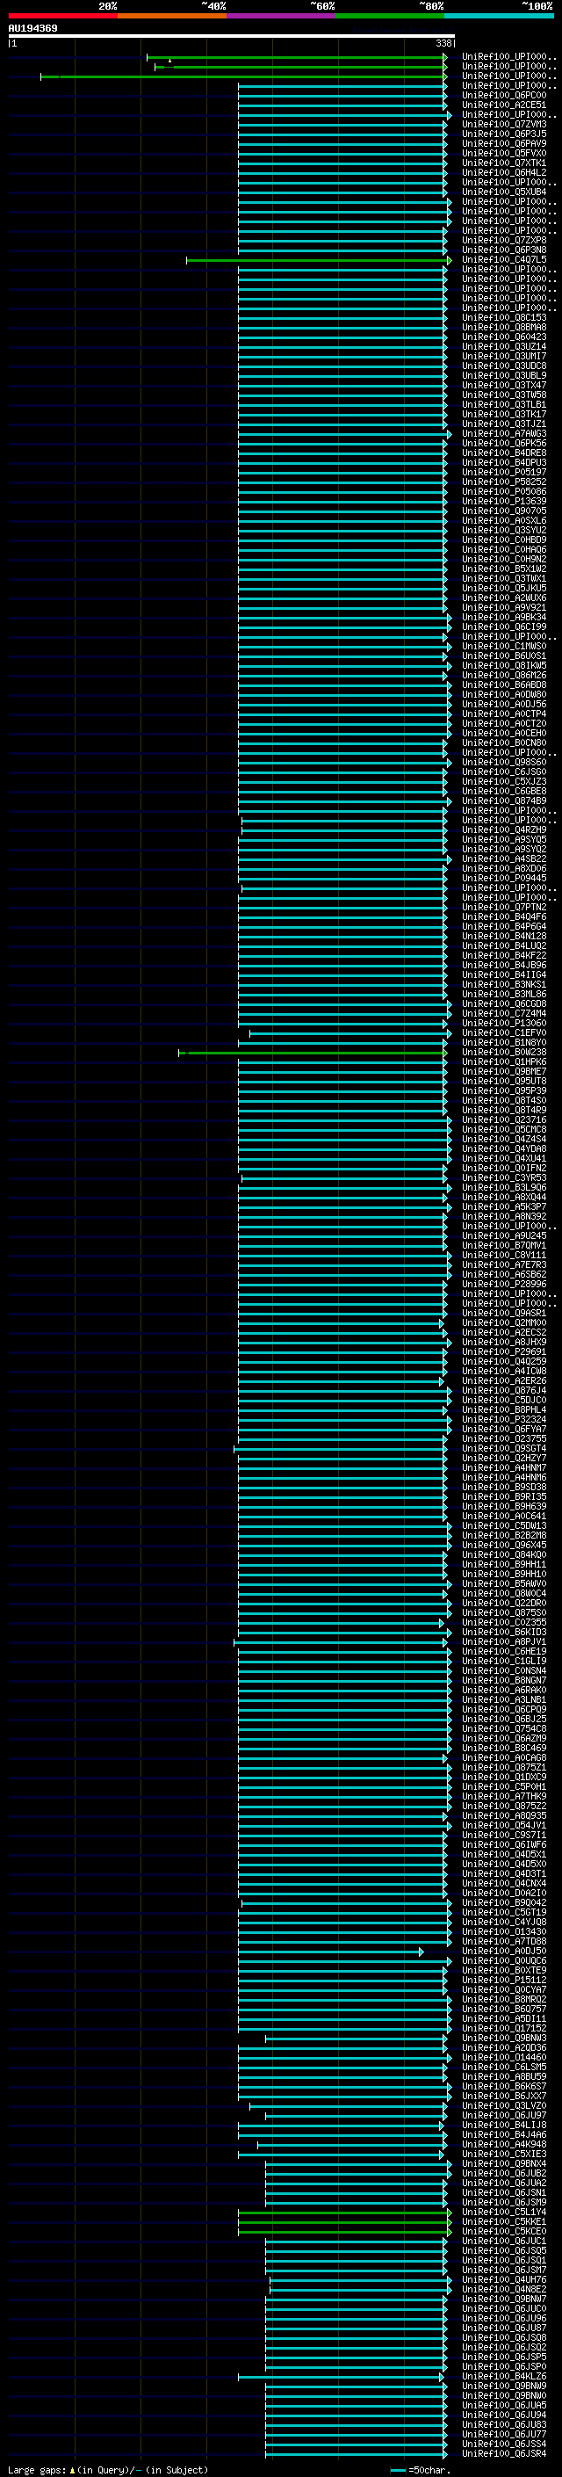
Task: Select hit label UniRef100_C4Q7L5
Action: [504, 259]
